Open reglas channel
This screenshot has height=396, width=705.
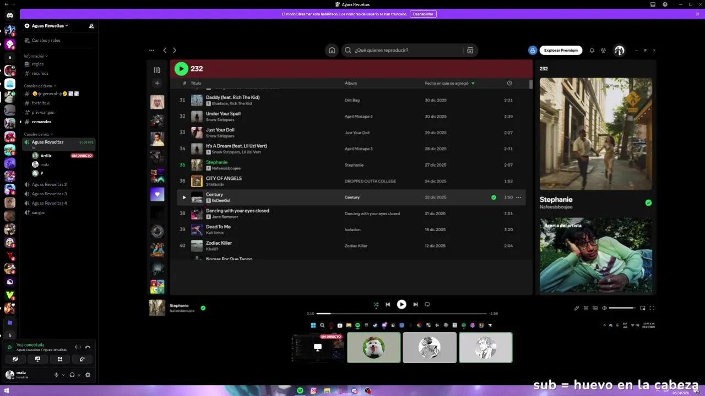click(58, 64)
